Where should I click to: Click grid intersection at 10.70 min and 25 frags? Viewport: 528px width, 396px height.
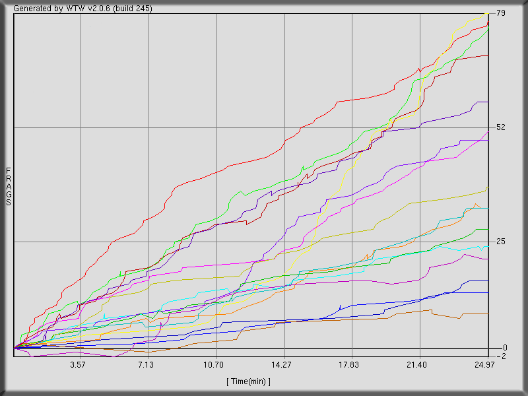(x=216, y=242)
